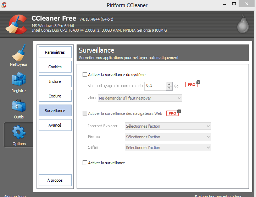
Task: Click the 'si le nettoyage récupère plus de' label
Action: coord(115,86)
